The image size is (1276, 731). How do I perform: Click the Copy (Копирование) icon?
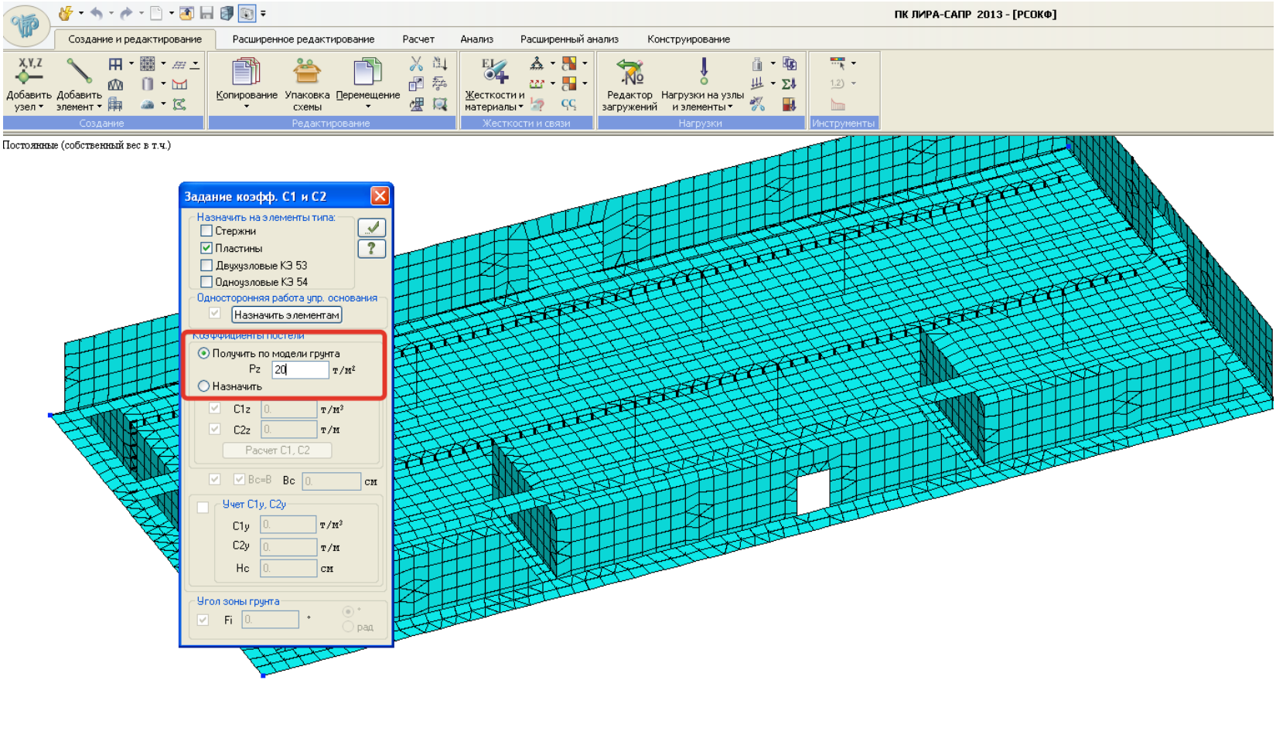(x=246, y=72)
